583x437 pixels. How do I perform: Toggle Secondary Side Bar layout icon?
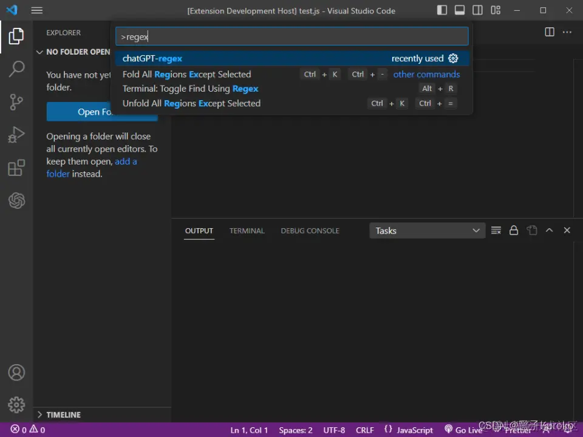click(477, 10)
